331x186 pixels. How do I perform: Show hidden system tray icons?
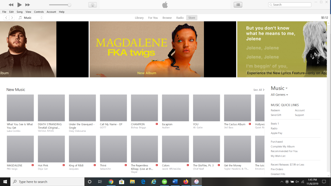point(282,181)
